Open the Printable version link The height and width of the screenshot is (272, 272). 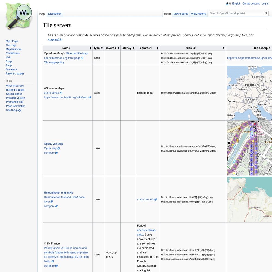pyautogui.click(x=16, y=98)
